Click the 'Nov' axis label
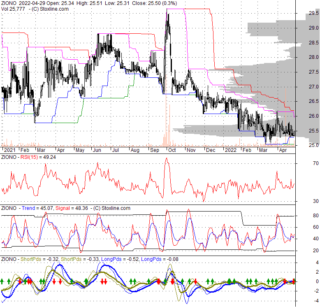This screenshot has height=307, width=320. coord(191,150)
